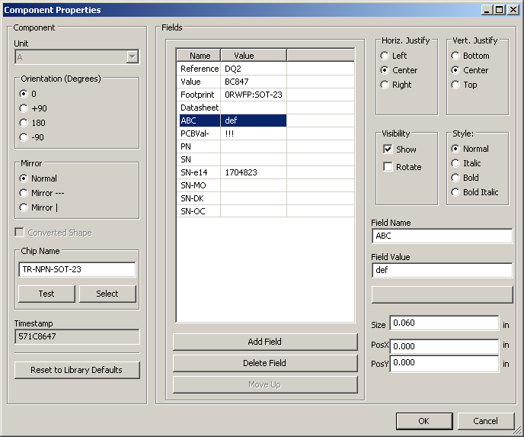The image size is (524, 437).
Task: Click Reset to Library Defaults
Action: 77,370
